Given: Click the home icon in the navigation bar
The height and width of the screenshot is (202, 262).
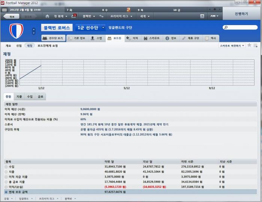Looking at the screenshot, I should (47, 16).
